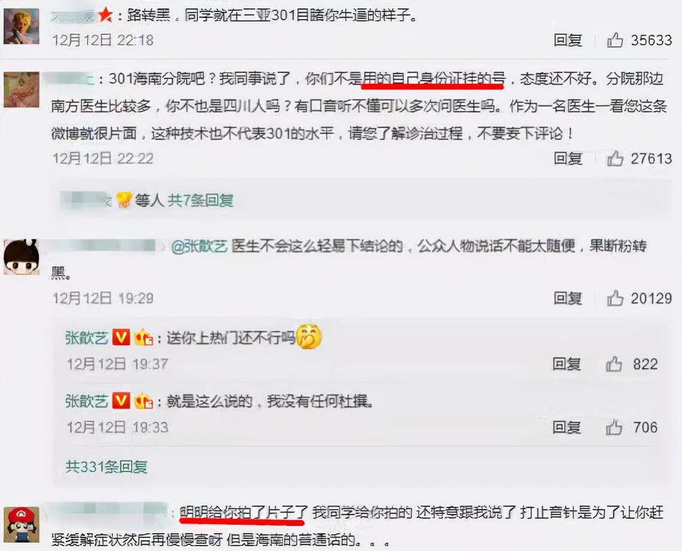Like the comment with 35633 likes
This screenshot has width=682, height=551.
click(615, 40)
